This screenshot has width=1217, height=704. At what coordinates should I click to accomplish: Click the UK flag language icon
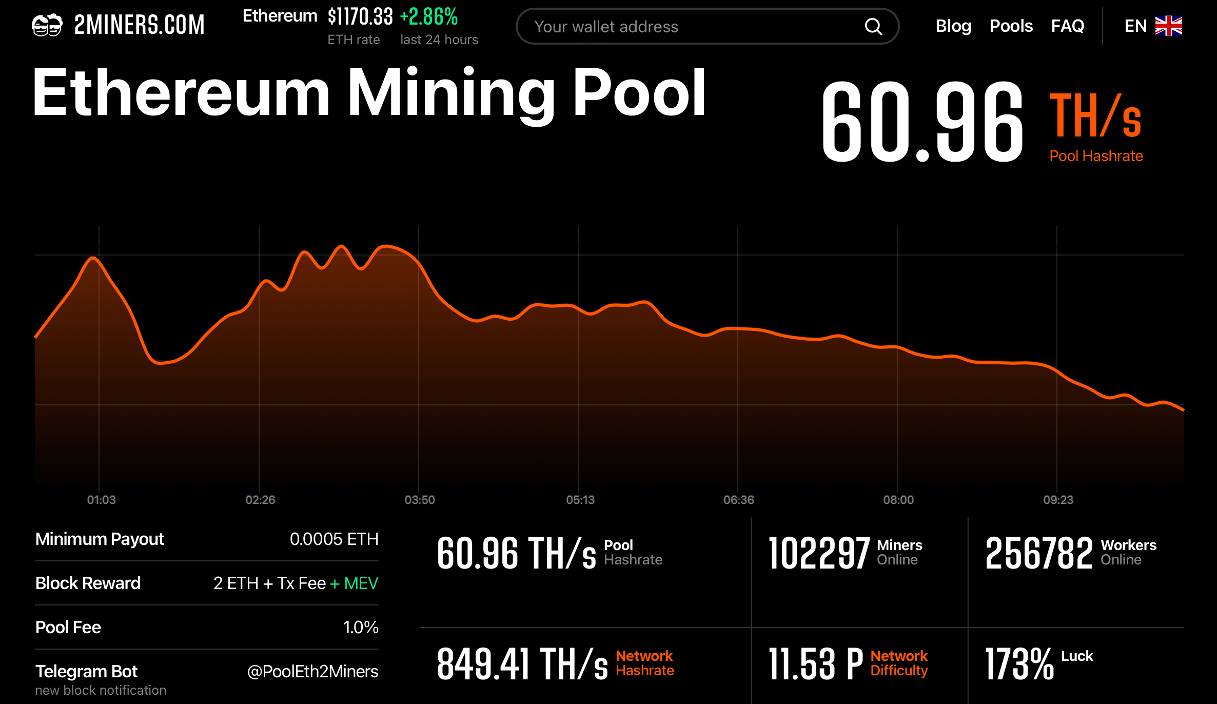click(1172, 26)
